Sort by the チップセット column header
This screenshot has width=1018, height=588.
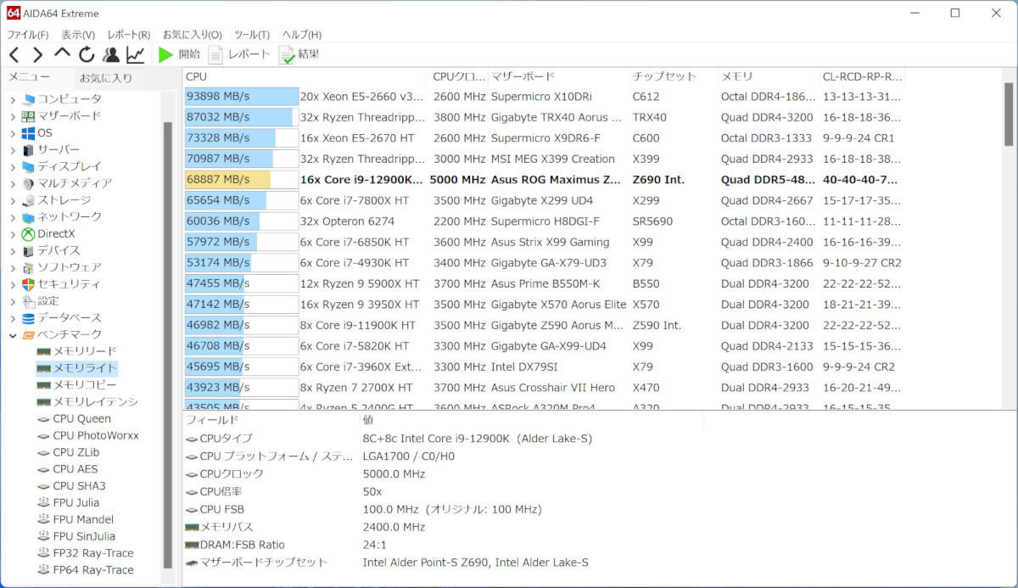(674, 76)
